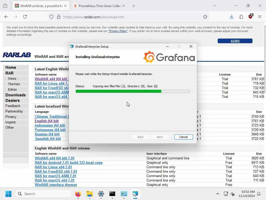Open the Privacy Policy link
This screenshot has height=200, width=266.
118,31
